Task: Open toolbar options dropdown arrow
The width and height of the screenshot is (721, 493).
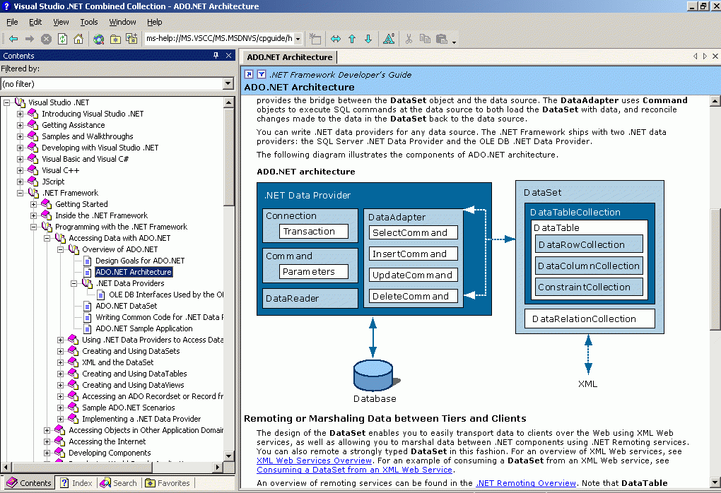Action: [x=454, y=42]
